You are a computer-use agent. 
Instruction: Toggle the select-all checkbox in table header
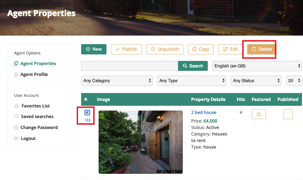point(86,100)
